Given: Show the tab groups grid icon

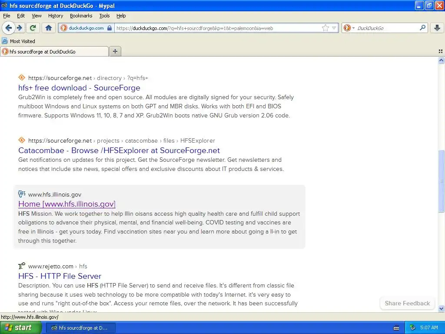Looking at the screenshot, I should [441, 51].
